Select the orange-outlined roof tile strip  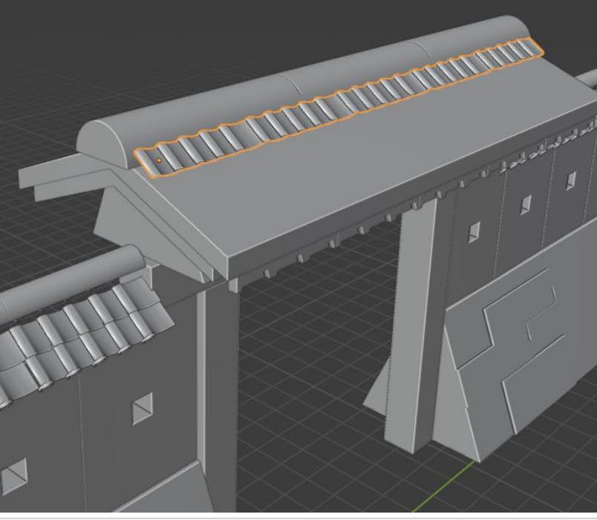pyautogui.click(x=334, y=104)
